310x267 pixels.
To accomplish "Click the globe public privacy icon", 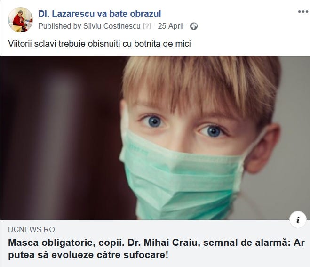I will (x=193, y=26).
